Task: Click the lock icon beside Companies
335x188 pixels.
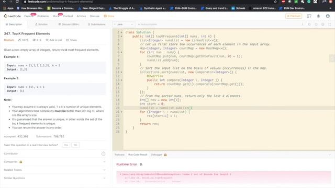Action: (x=21, y=162)
